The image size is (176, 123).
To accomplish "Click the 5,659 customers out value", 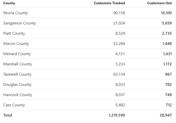I will coord(167,23).
